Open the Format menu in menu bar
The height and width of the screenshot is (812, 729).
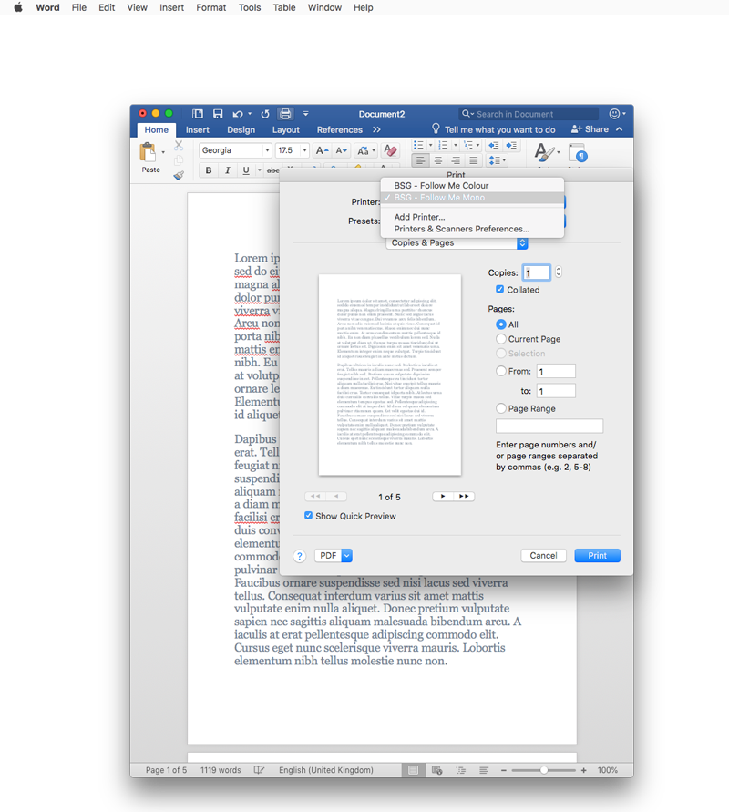210,8
